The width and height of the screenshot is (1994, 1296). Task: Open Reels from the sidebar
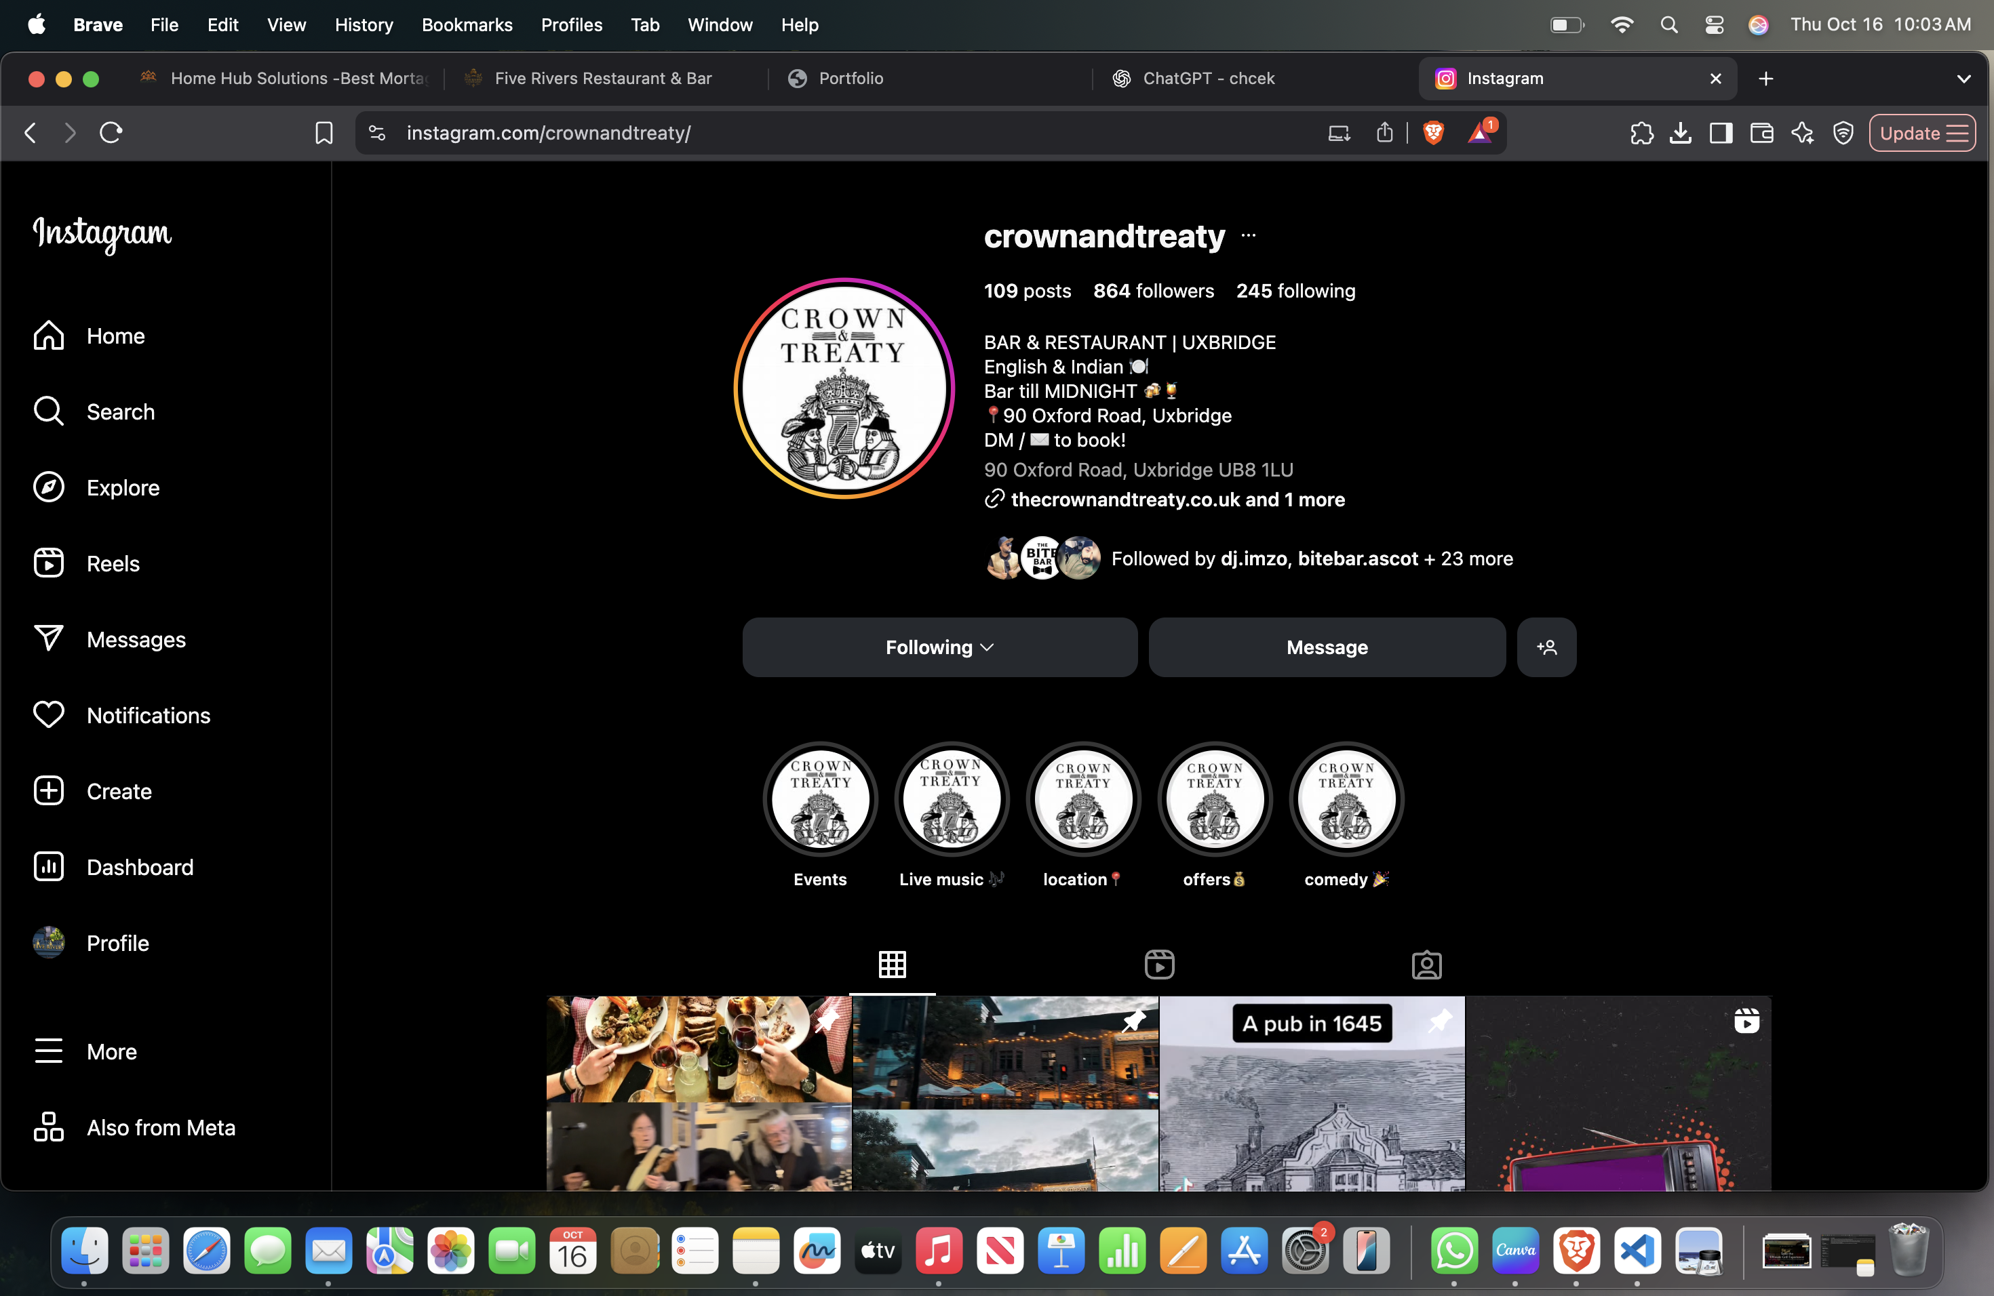tap(113, 563)
